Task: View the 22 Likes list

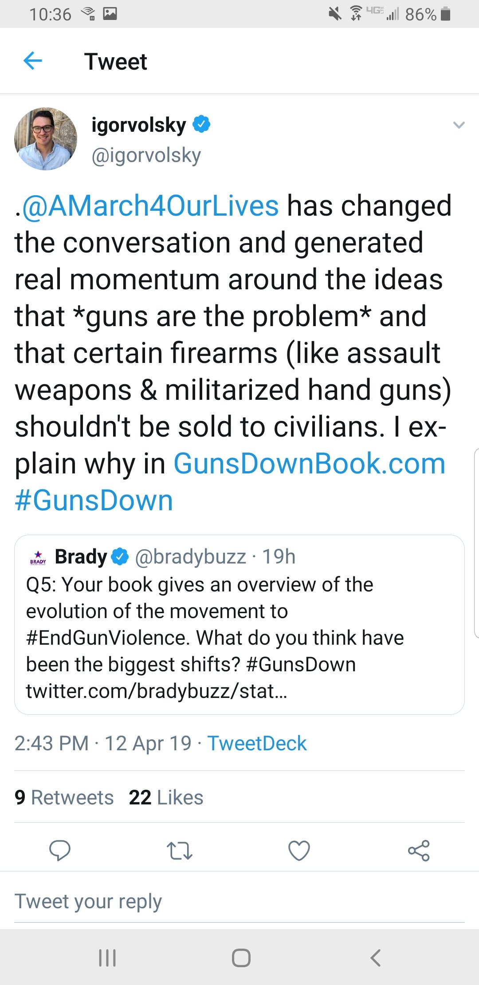Action: click(x=166, y=797)
